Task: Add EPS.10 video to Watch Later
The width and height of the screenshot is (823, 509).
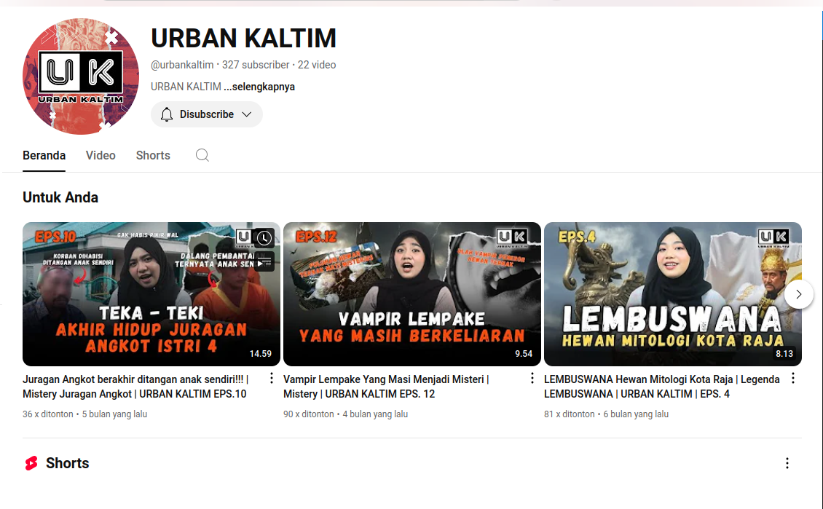Action: click(x=264, y=237)
